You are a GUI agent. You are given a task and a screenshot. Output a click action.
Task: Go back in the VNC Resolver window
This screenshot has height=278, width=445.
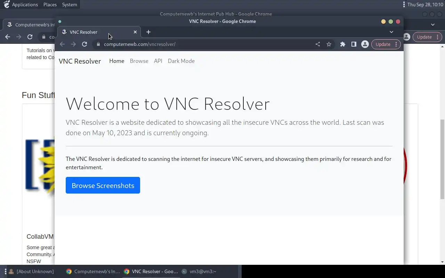point(62,44)
